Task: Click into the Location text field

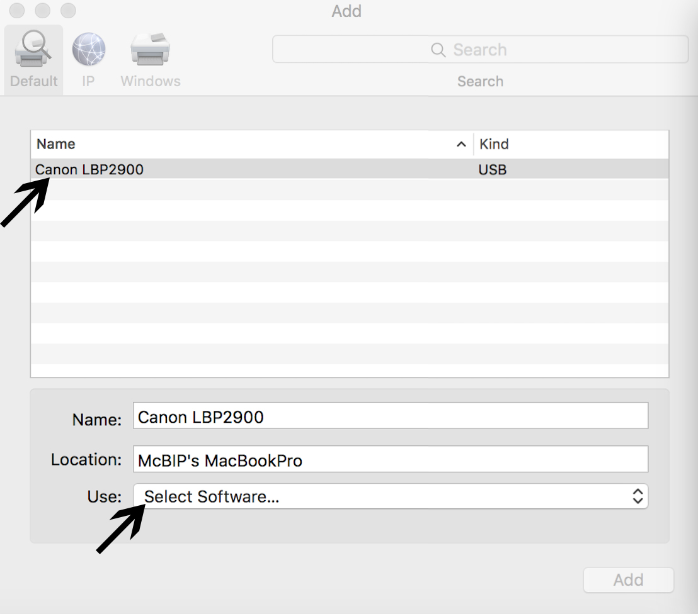Action: click(391, 459)
